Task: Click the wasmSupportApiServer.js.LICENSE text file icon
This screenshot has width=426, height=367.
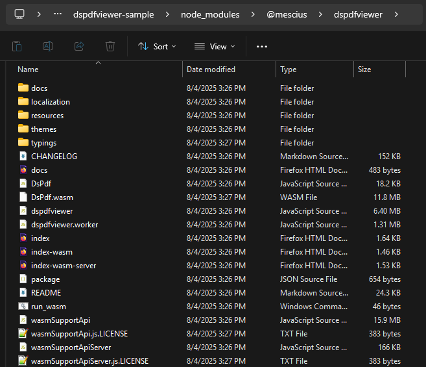Action: click(23, 361)
